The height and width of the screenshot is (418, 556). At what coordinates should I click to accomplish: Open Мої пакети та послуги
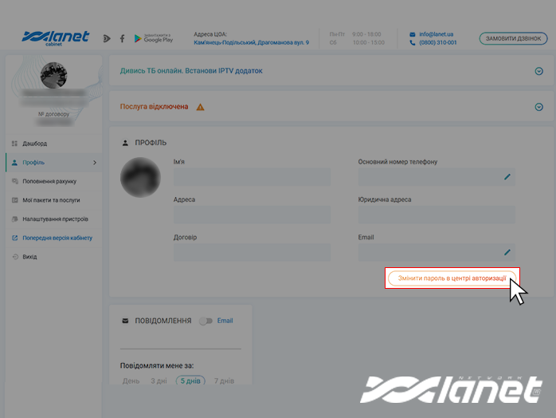(x=51, y=200)
